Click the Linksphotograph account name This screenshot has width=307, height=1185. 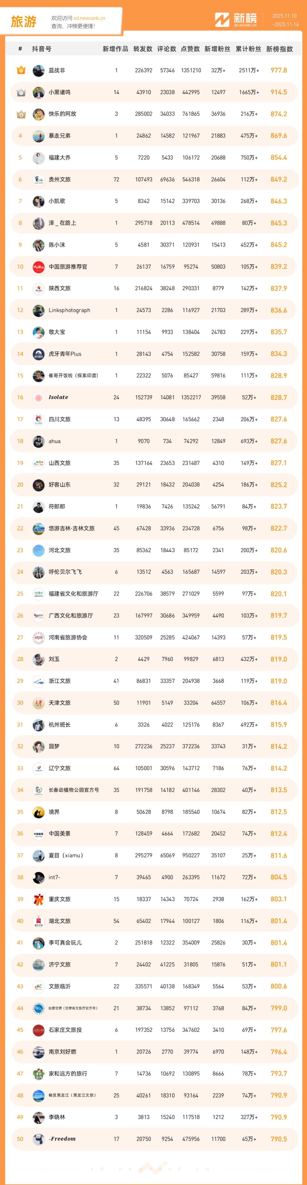(69, 310)
